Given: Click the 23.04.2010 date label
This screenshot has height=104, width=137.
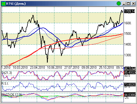Looking at the screenshot, I should (37, 68).
